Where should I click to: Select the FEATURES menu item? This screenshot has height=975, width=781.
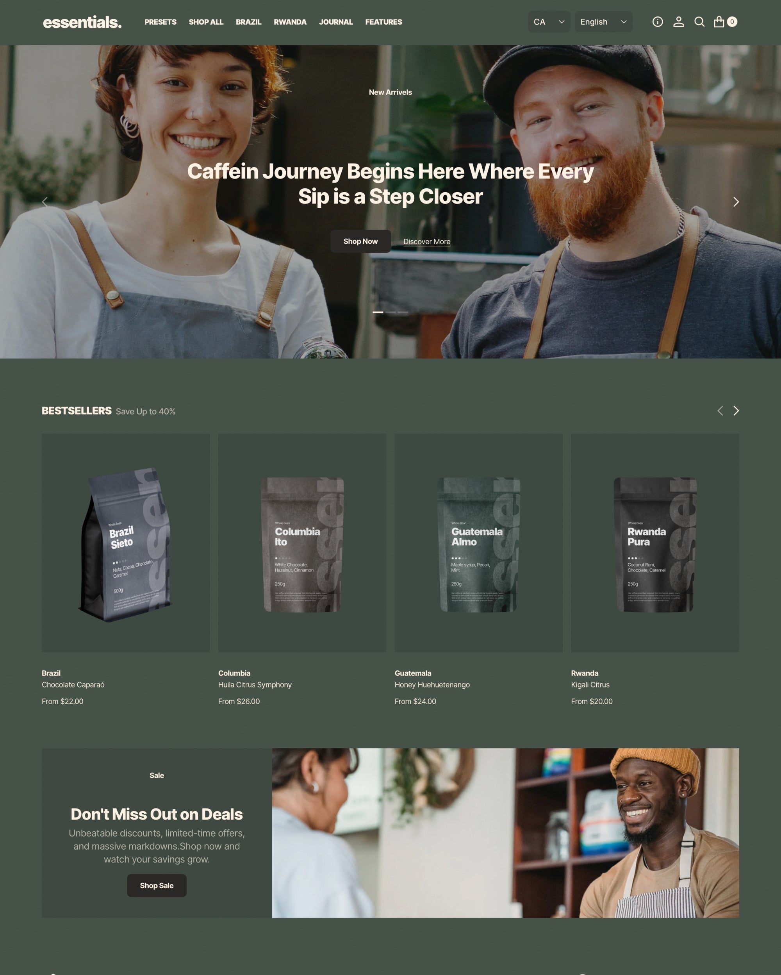(383, 21)
